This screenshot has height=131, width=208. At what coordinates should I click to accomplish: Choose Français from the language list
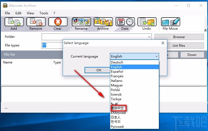[x=135, y=76]
